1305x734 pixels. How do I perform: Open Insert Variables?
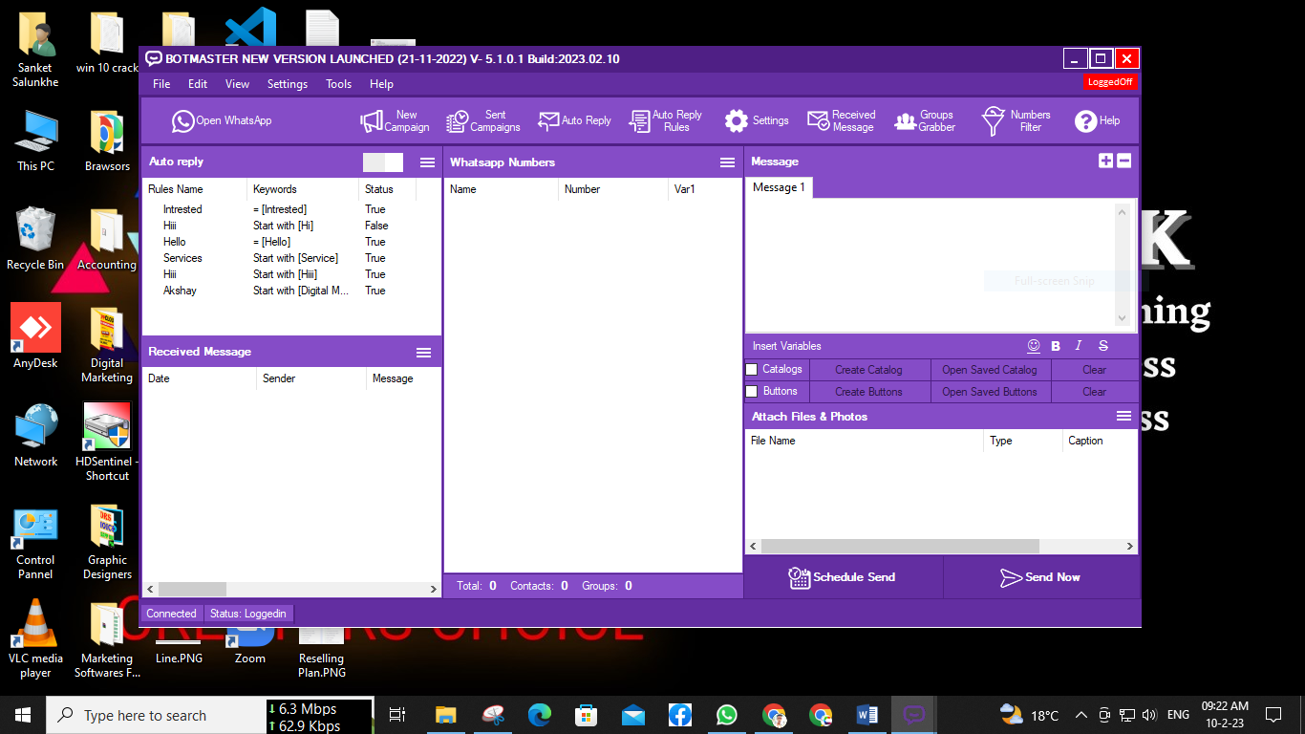pyautogui.click(x=787, y=346)
